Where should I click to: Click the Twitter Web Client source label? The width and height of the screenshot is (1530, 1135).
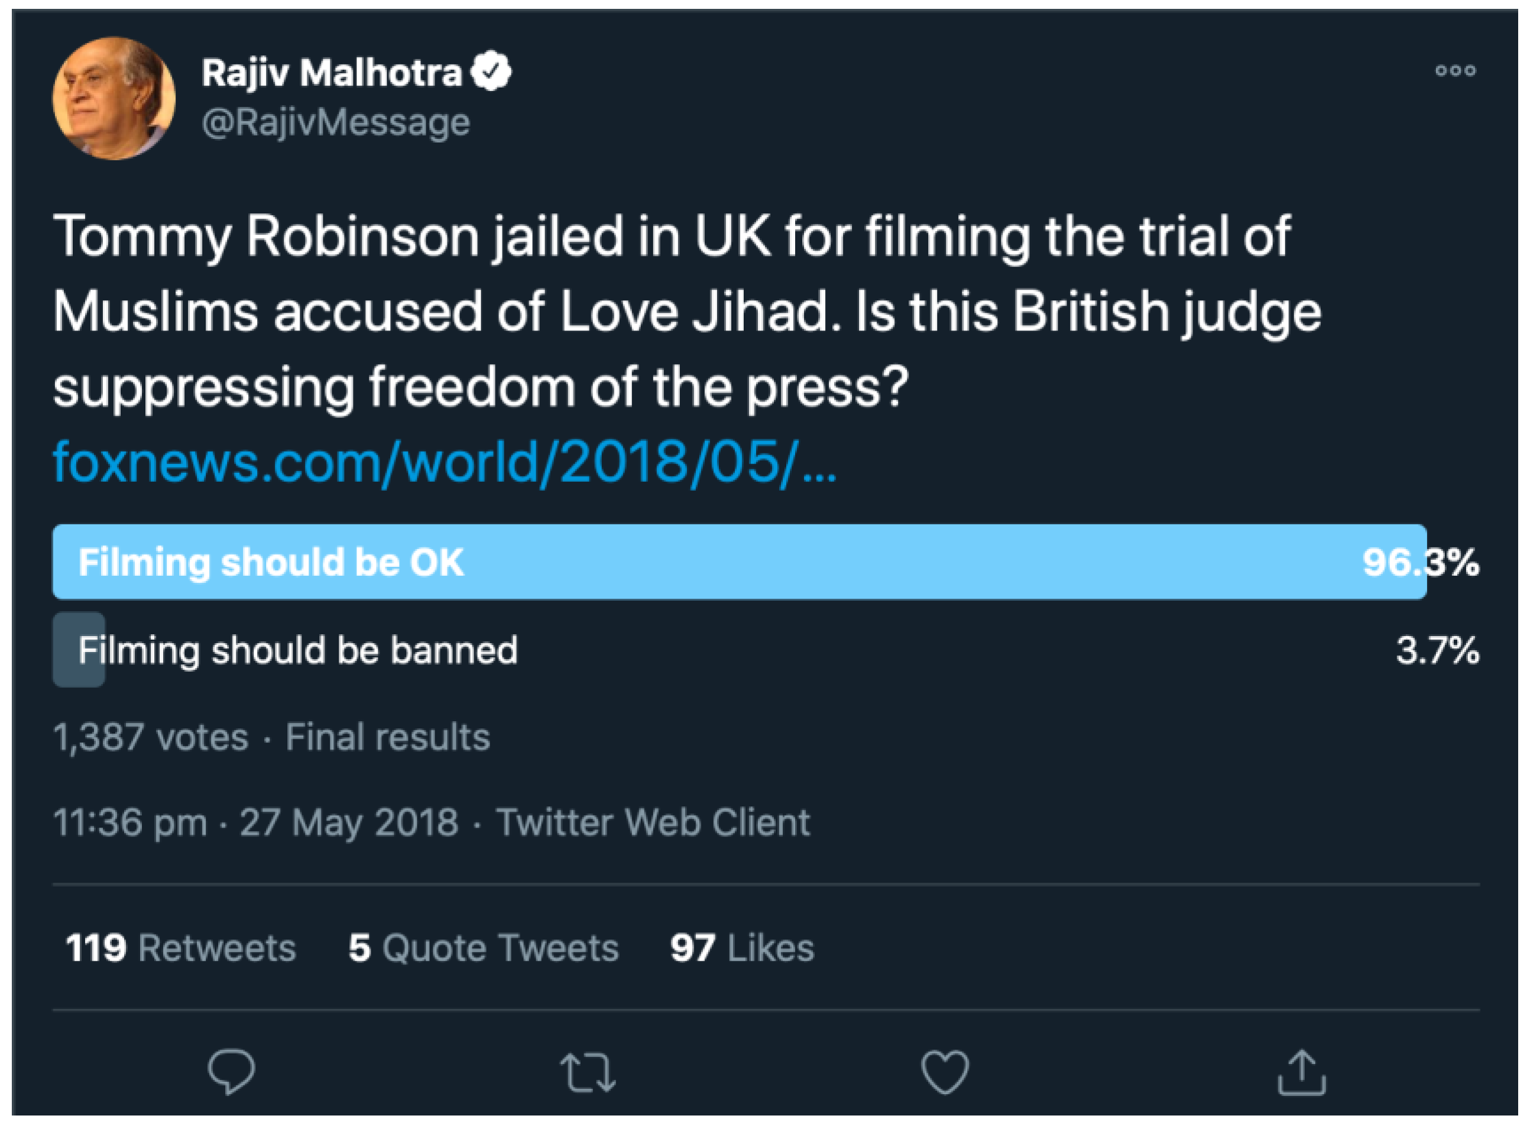coord(653,822)
